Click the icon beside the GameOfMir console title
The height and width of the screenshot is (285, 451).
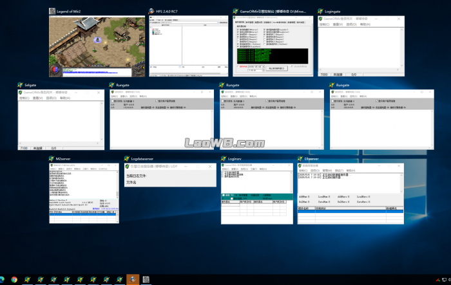pos(235,11)
